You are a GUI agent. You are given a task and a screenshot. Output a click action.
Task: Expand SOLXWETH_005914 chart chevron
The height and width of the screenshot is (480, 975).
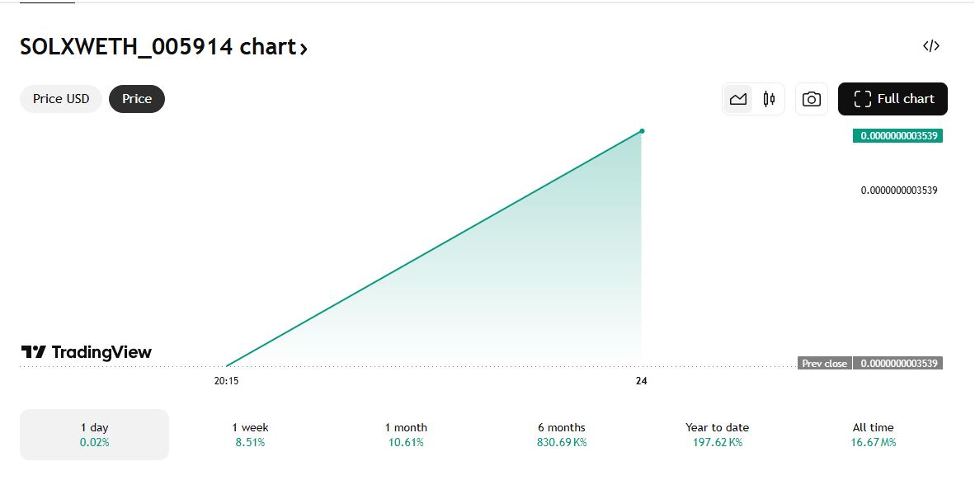[304, 49]
